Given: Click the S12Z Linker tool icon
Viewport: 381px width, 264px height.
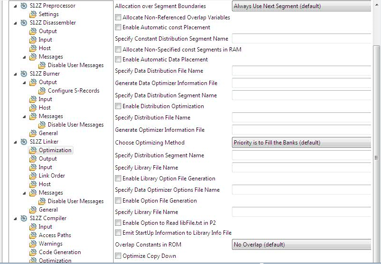Looking at the screenshot, I should click(24, 142).
